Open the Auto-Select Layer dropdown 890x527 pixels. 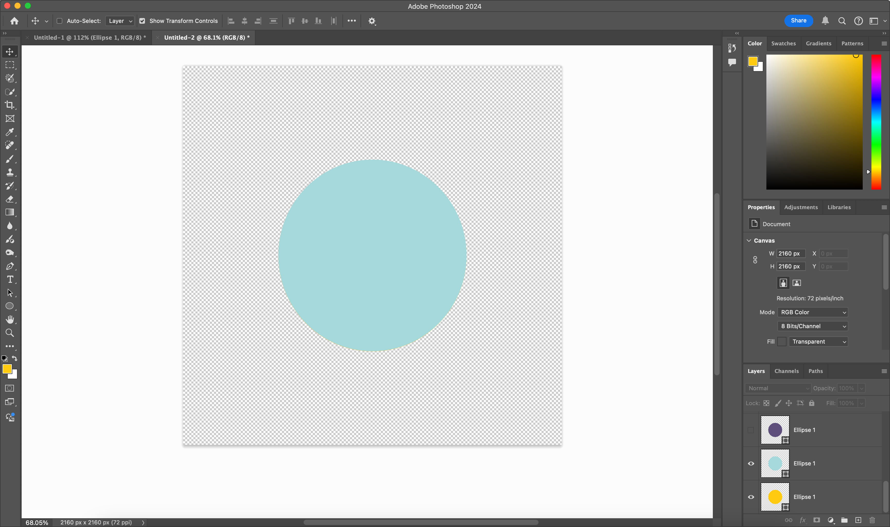[x=120, y=21]
